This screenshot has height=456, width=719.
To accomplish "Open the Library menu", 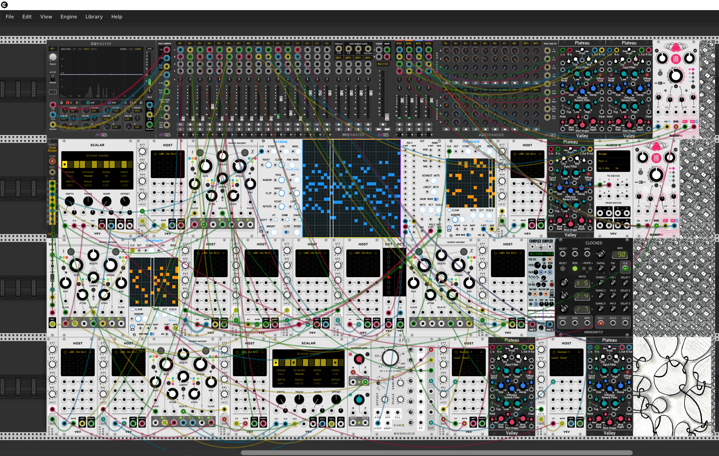I will (94, 17).
